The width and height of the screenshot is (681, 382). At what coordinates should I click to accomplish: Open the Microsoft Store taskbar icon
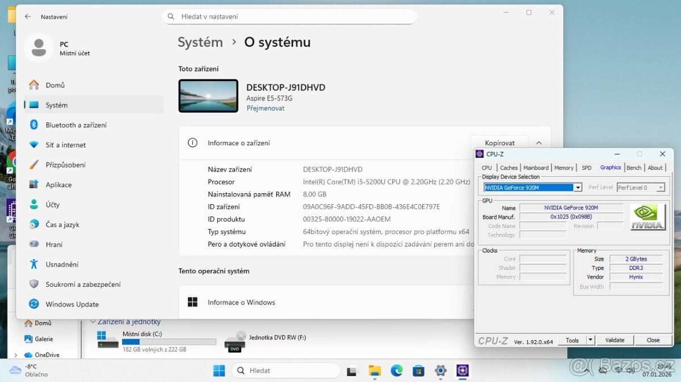pyautogui.click(x=418, y=370)
